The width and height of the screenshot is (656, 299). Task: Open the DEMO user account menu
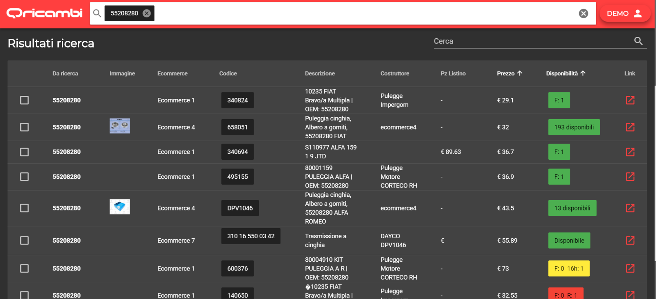(625, 13)
